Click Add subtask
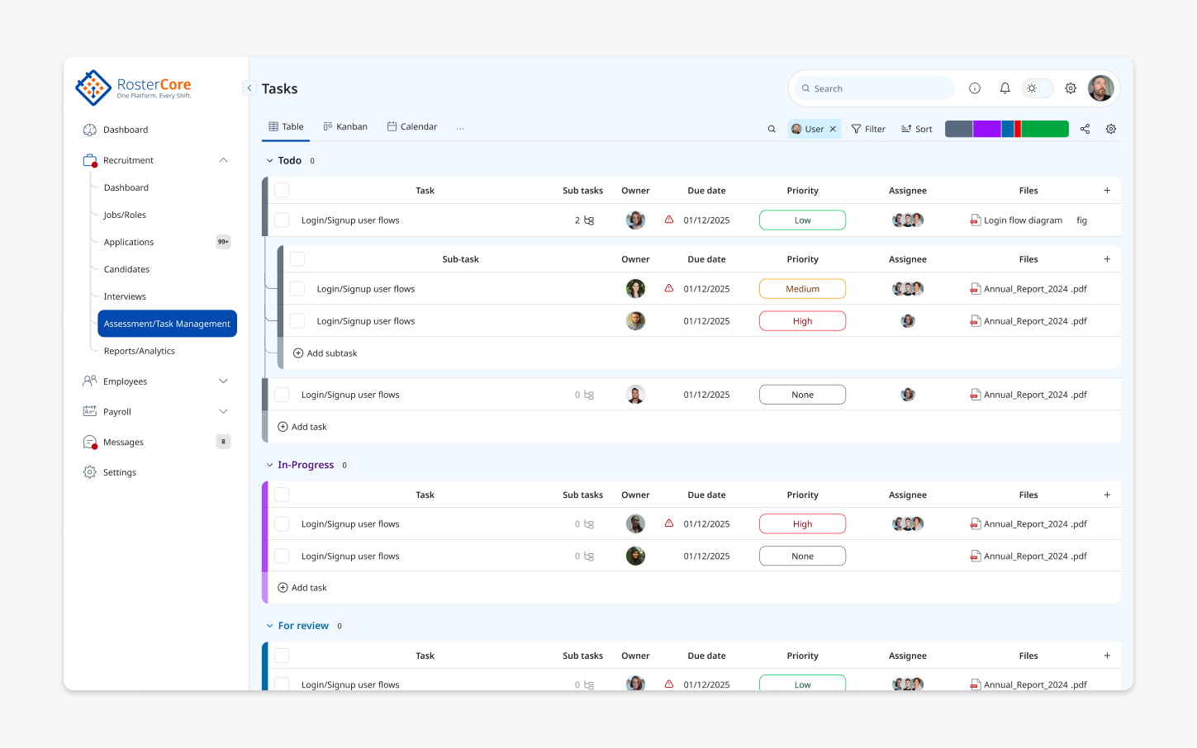1197x748 pixels. [325, 353]
